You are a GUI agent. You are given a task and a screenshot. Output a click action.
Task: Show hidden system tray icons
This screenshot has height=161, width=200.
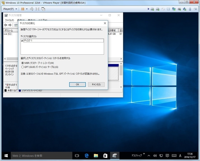click(149, 156)
